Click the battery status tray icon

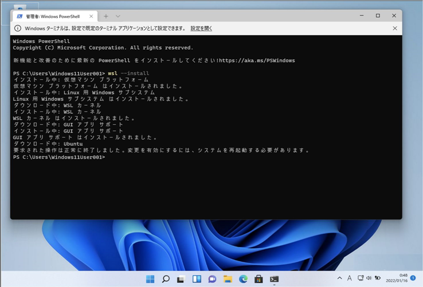[378, 278]
